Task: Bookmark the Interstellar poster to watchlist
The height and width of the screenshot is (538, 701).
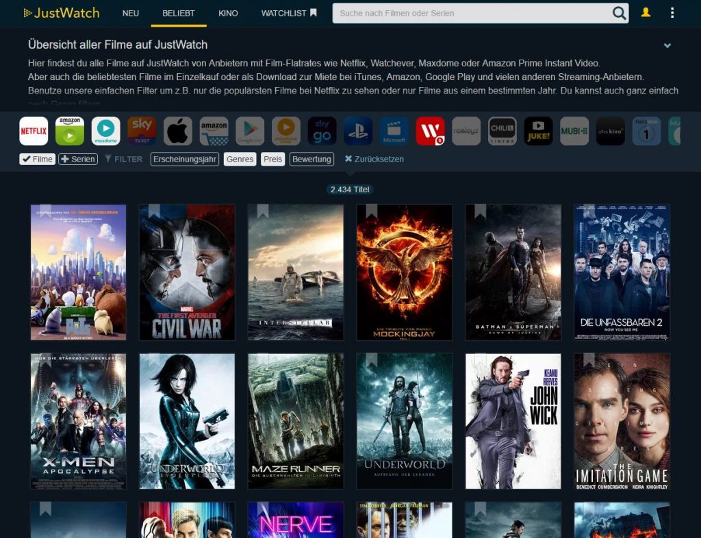Action: tap(263, 211)
